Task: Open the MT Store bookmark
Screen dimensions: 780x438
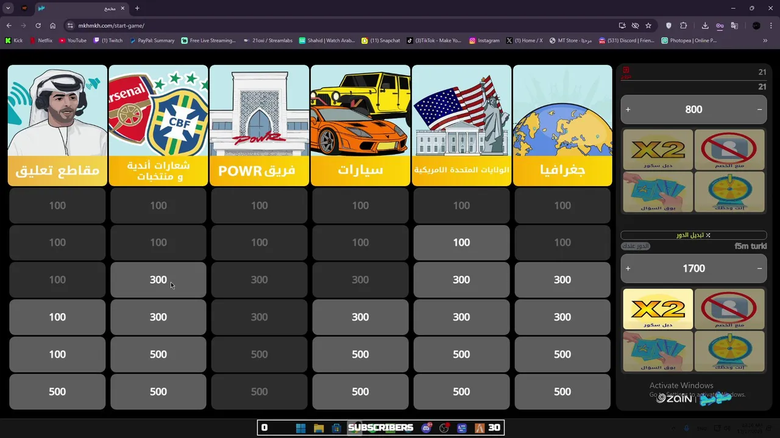Action: click(x=570, y=41)
